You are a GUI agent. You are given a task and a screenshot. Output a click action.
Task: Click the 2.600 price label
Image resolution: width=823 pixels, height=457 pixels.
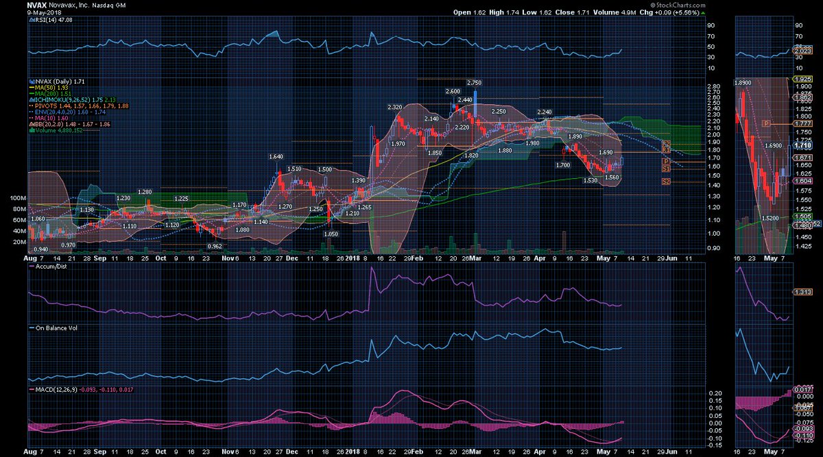(x=453, y=91)
